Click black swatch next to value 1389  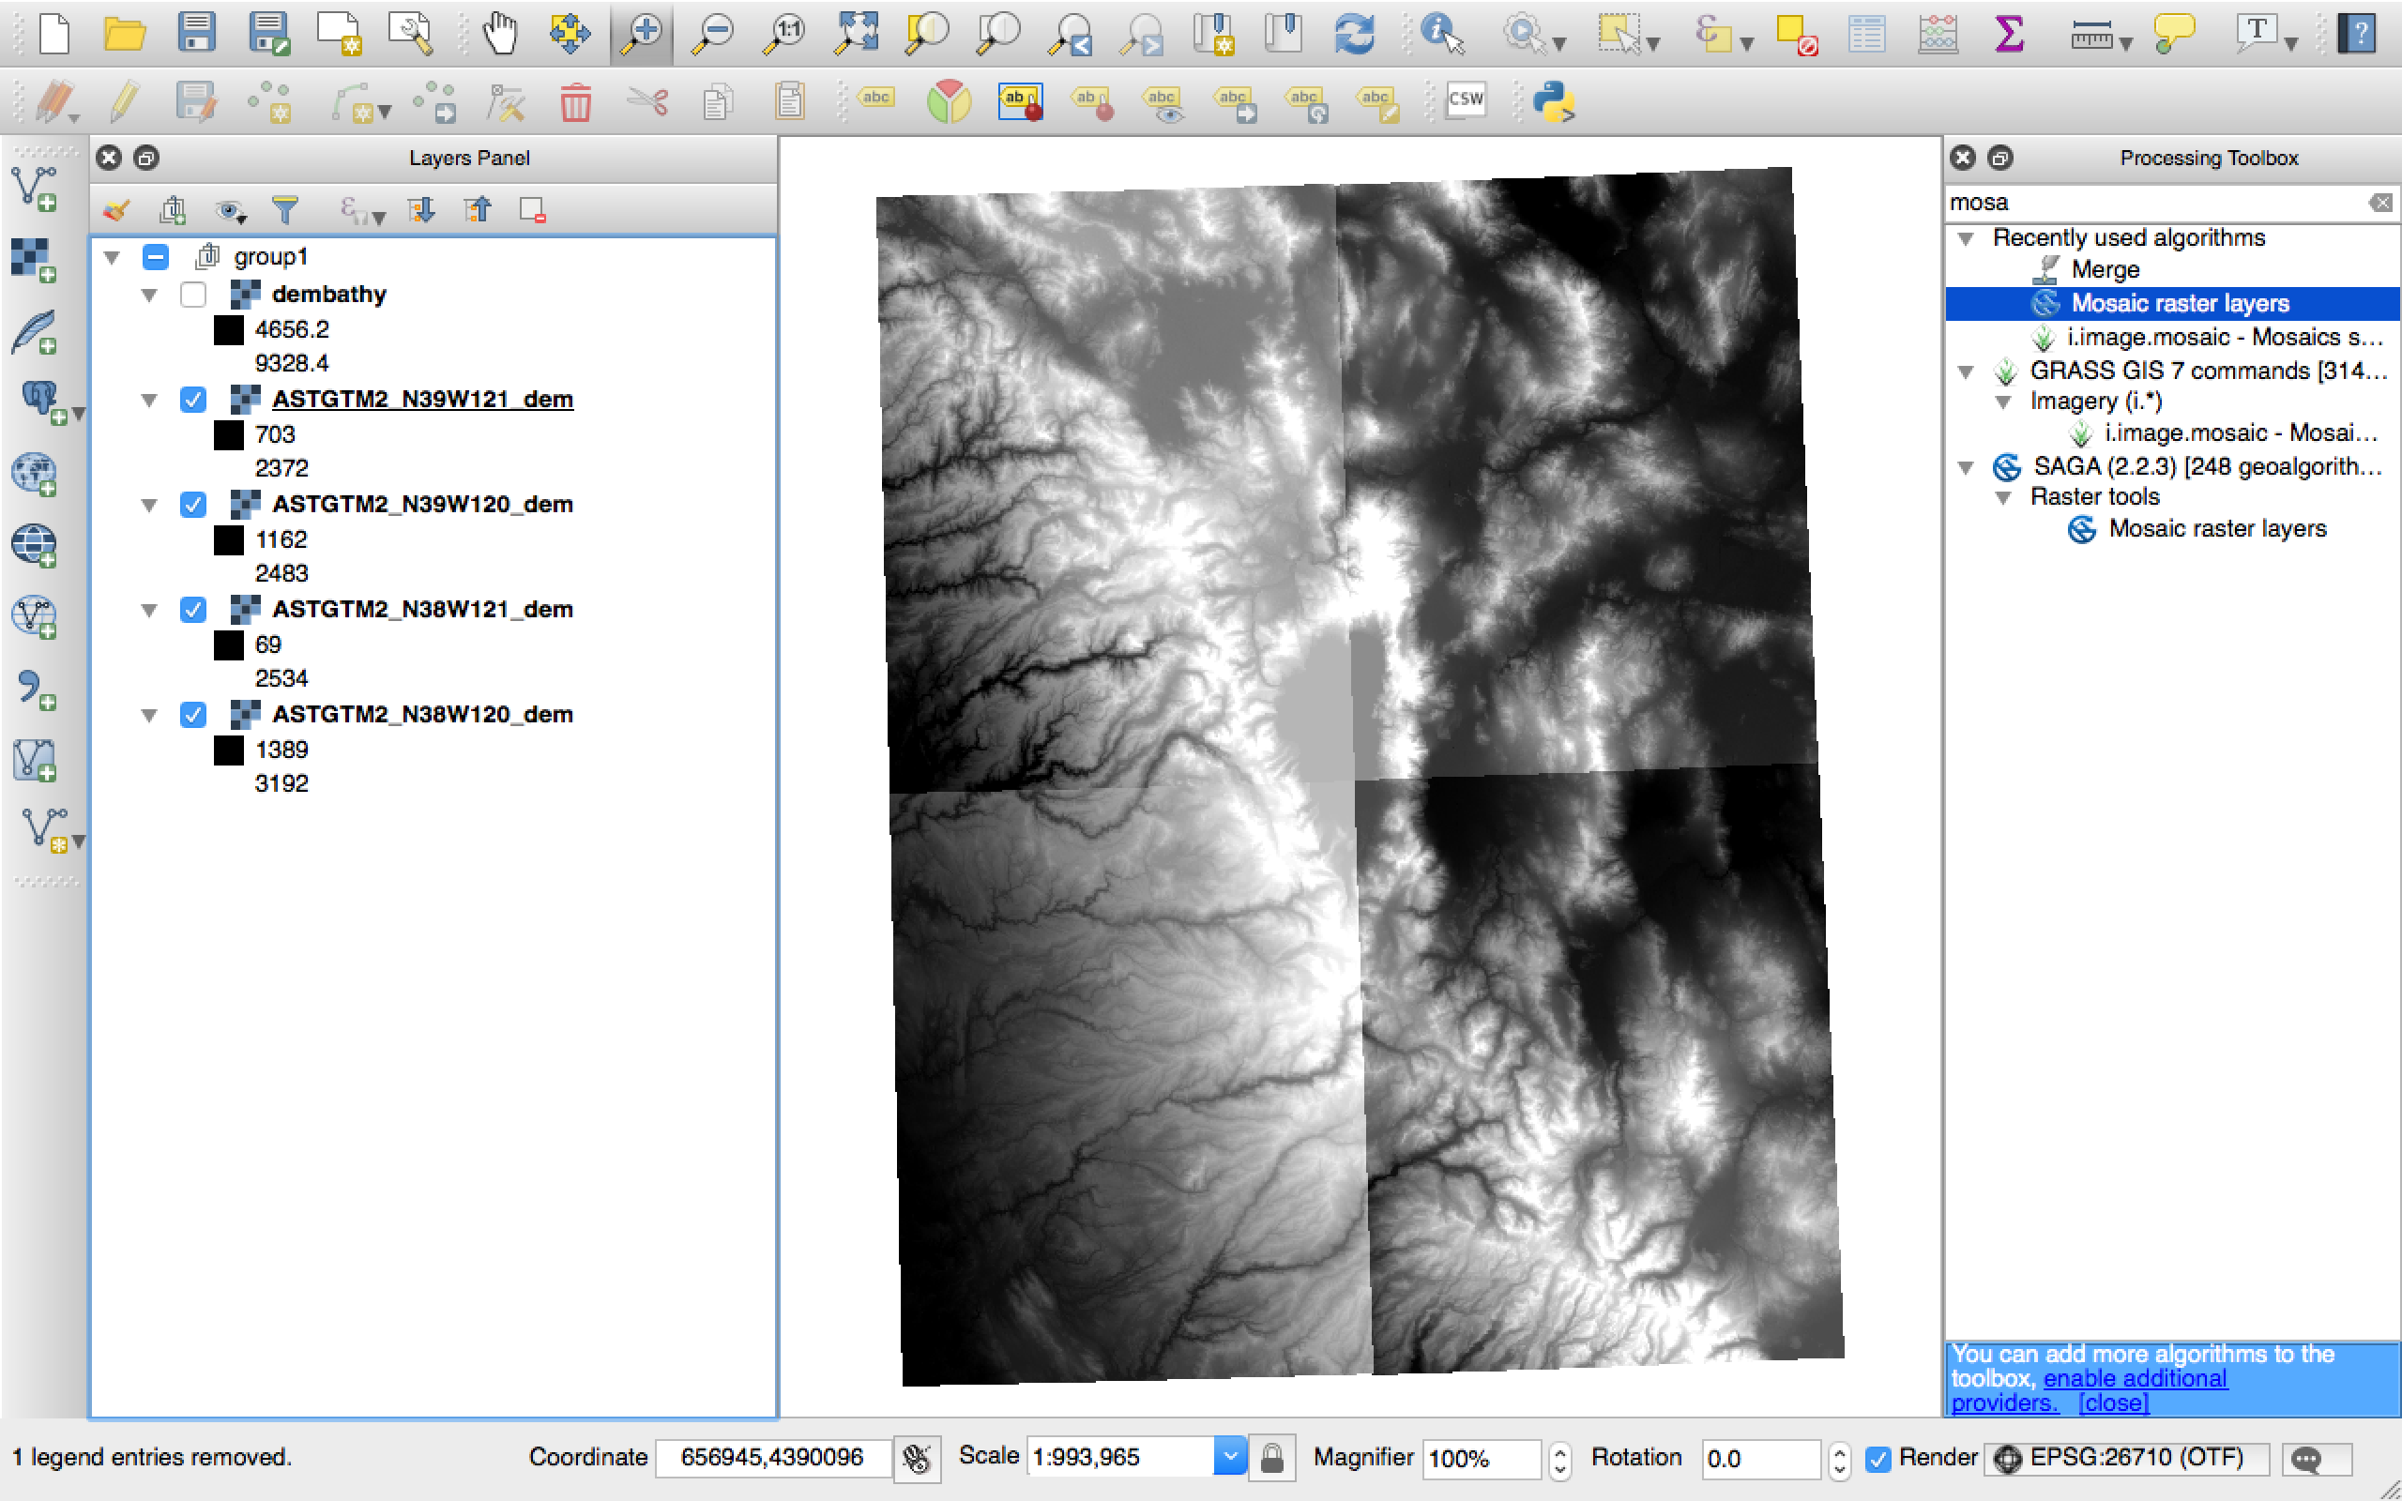pyautogui.click(x=228, y=750)
